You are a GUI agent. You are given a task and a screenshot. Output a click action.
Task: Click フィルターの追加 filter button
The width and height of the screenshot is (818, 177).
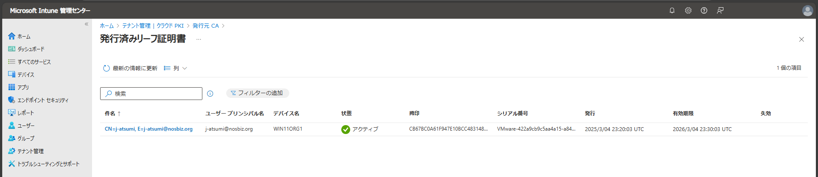(258, 93)
